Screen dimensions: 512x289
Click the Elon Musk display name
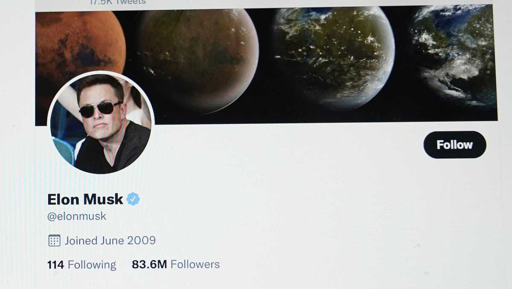pos(85,199)
